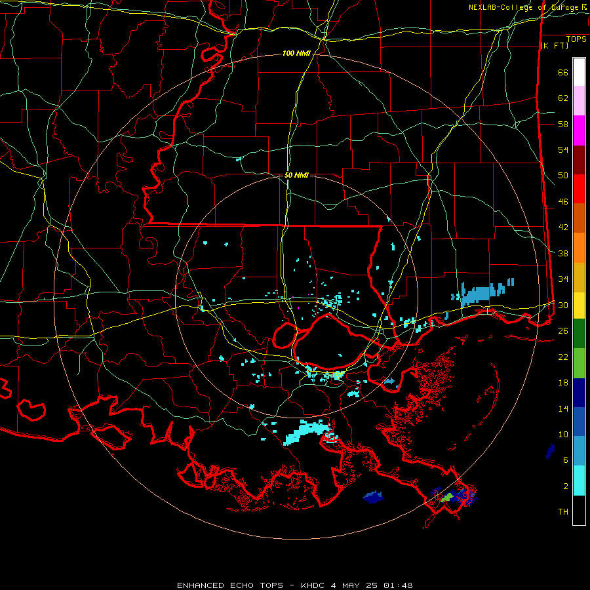Click the '18' scale label
590x590 pixels.
(x=563, y=383)
